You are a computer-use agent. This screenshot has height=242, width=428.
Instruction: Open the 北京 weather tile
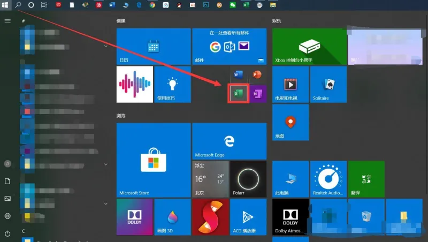(210, 179)
